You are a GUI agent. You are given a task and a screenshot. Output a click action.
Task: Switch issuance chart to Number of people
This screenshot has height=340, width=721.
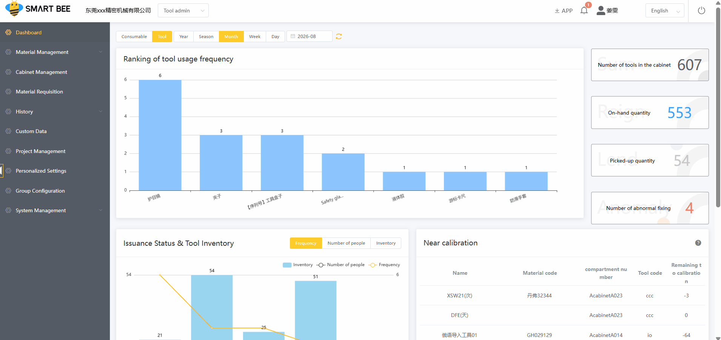point(346,243)
